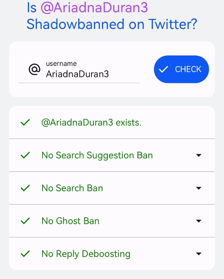Image resolution: width=224 pixels, height=279 pixels.
Task: Focus the username input field
Action: 79,71
